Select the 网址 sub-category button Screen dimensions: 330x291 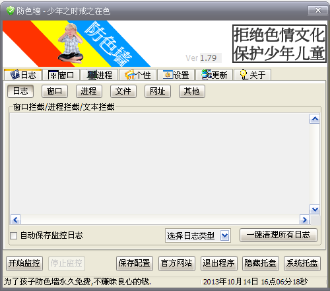click(158, 91)
